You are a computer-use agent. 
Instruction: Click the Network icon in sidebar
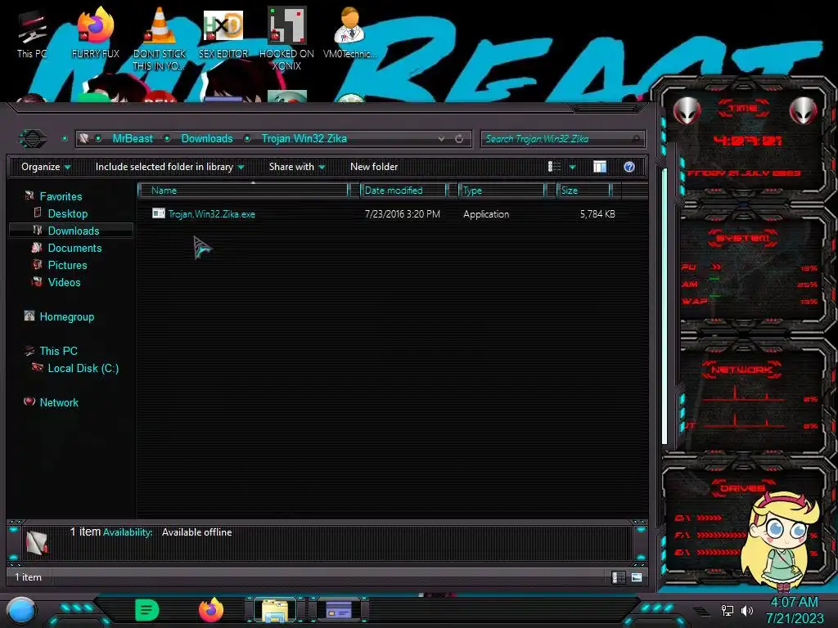[29, 401]
